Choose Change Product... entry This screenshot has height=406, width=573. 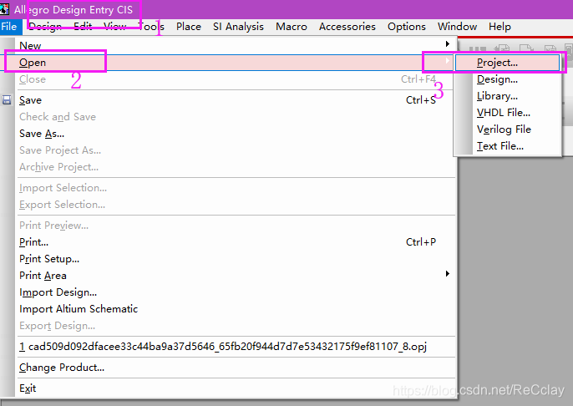[x=236, y=368]
